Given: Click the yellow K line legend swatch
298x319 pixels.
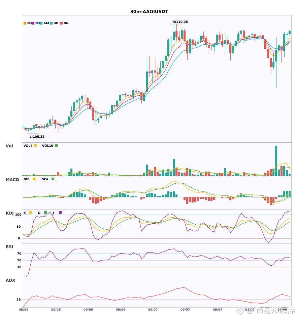Looking at the screenshot, I should (x=31, y=213).
